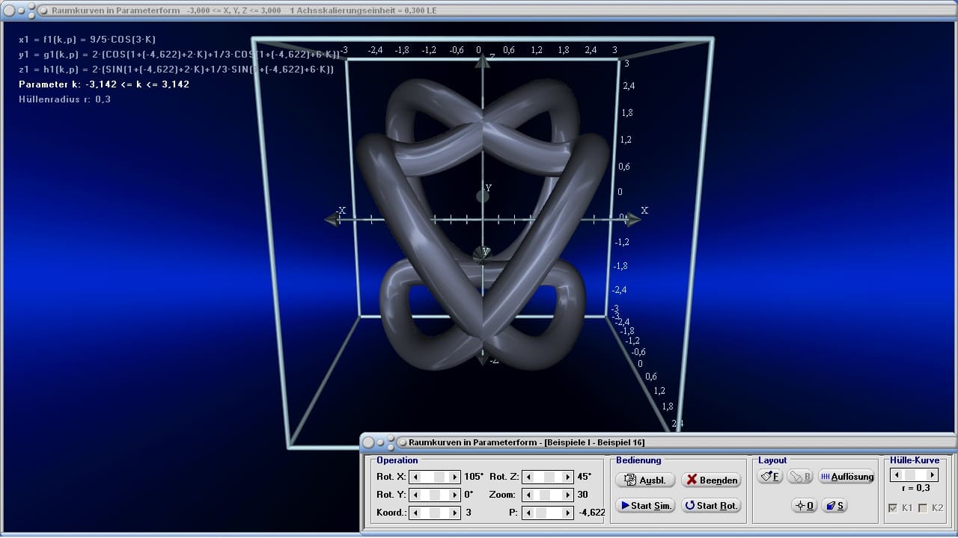Decrease Rot. Z with the left arrow
Image resolution: width=958 pixels, height=538 pixels.
coord(528,476)
